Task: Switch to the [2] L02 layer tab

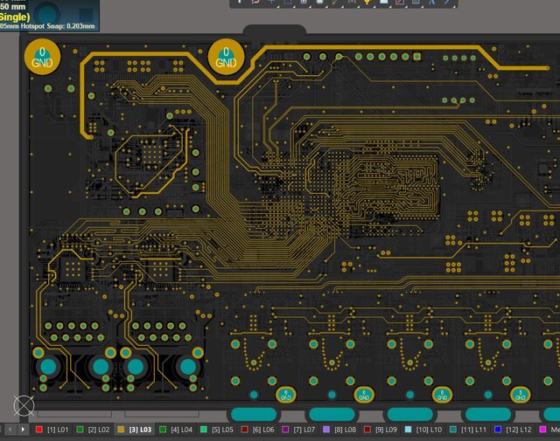Action: click(94, 430)
